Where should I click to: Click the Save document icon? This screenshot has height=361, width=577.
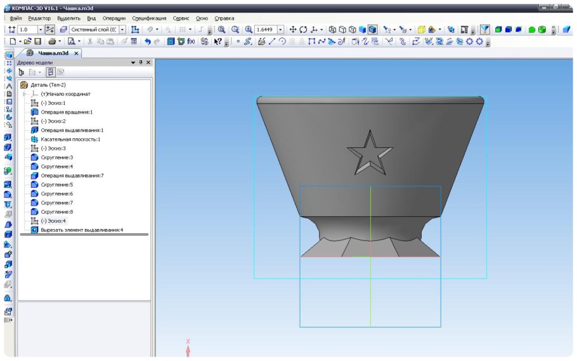pos(37,41)
